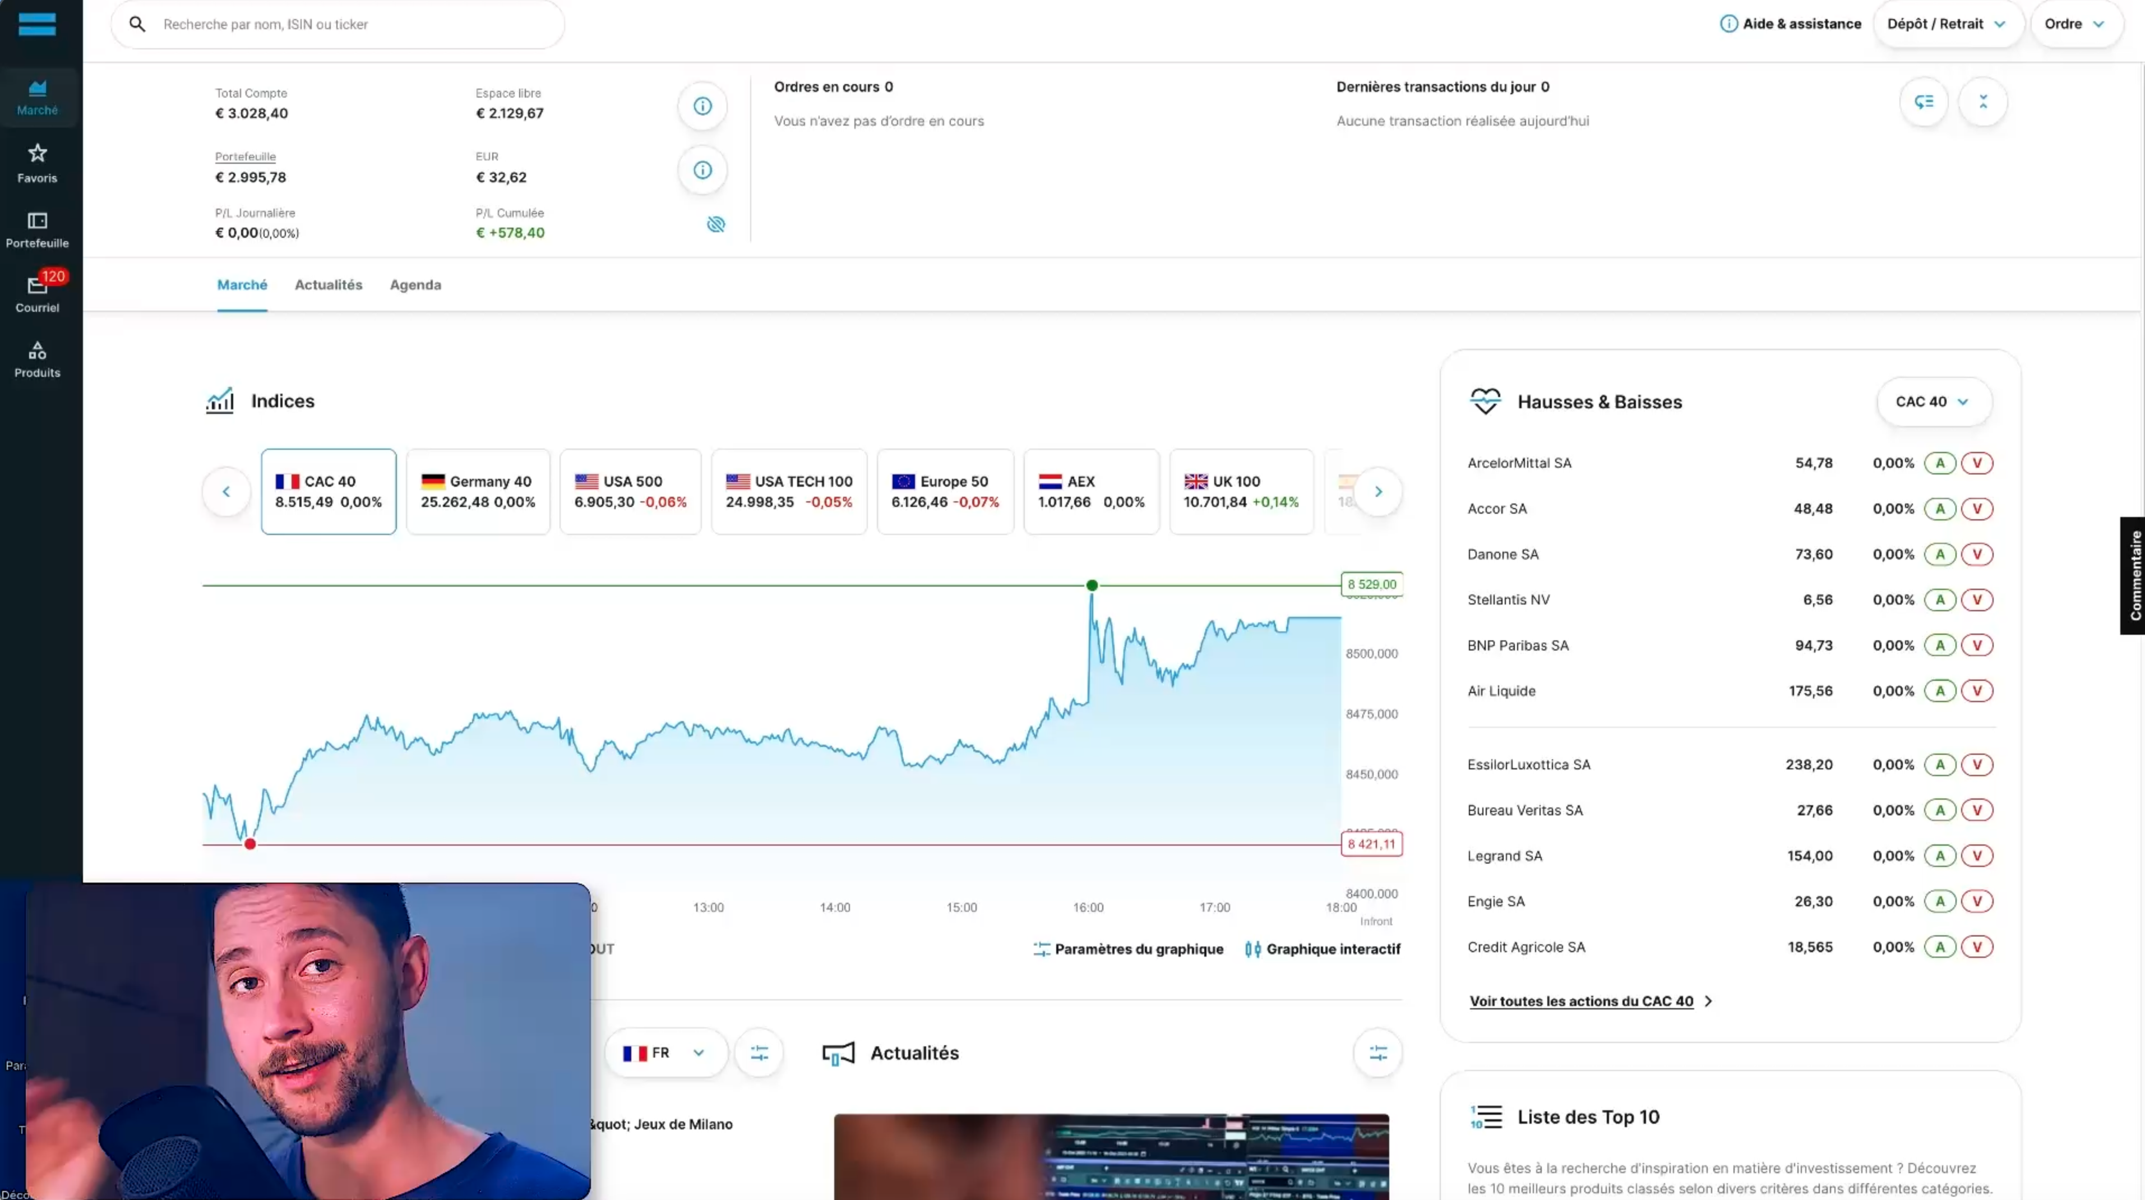Click buy button A for Danone SA
This screenshot has height=1200, width=2145.
[1939, 555]
